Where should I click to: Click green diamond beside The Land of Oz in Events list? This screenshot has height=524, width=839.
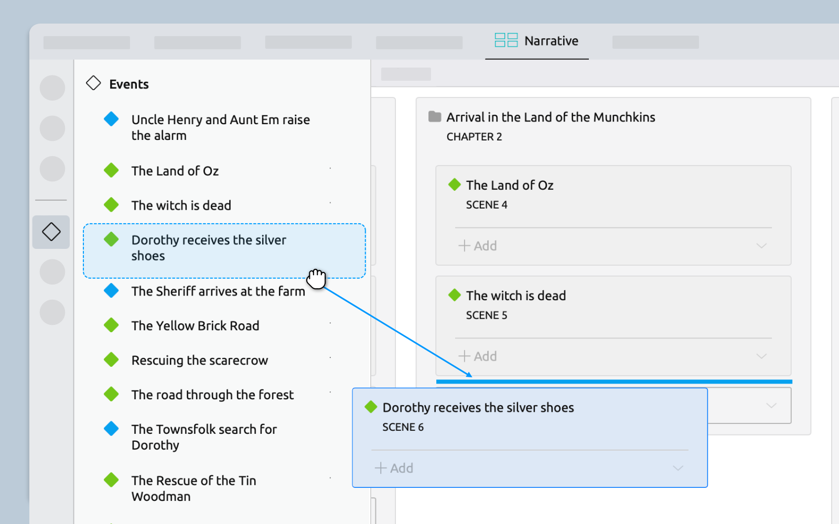coord(111,170)
